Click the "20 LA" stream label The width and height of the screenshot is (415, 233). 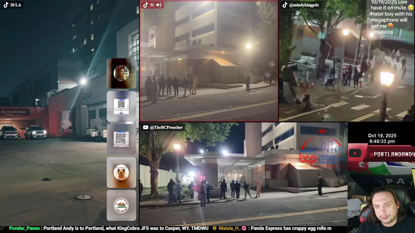pos(16,5)
